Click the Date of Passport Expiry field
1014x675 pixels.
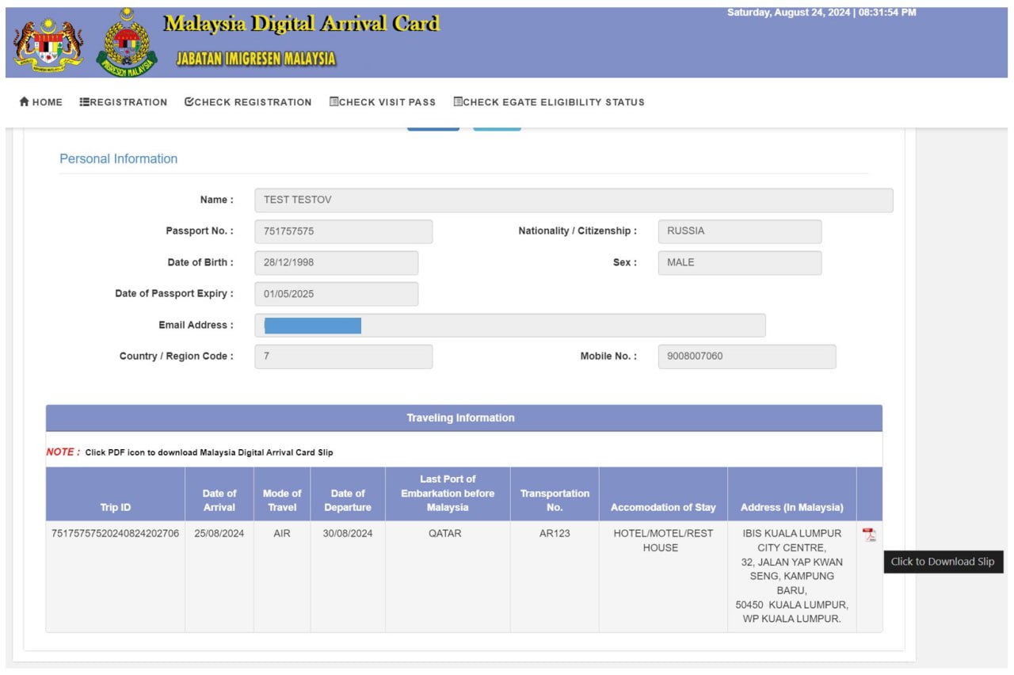(337, 294)
